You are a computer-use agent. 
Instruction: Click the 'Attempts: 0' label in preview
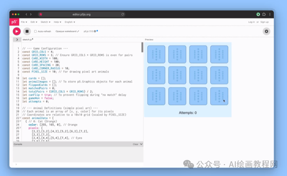[188, 113]
